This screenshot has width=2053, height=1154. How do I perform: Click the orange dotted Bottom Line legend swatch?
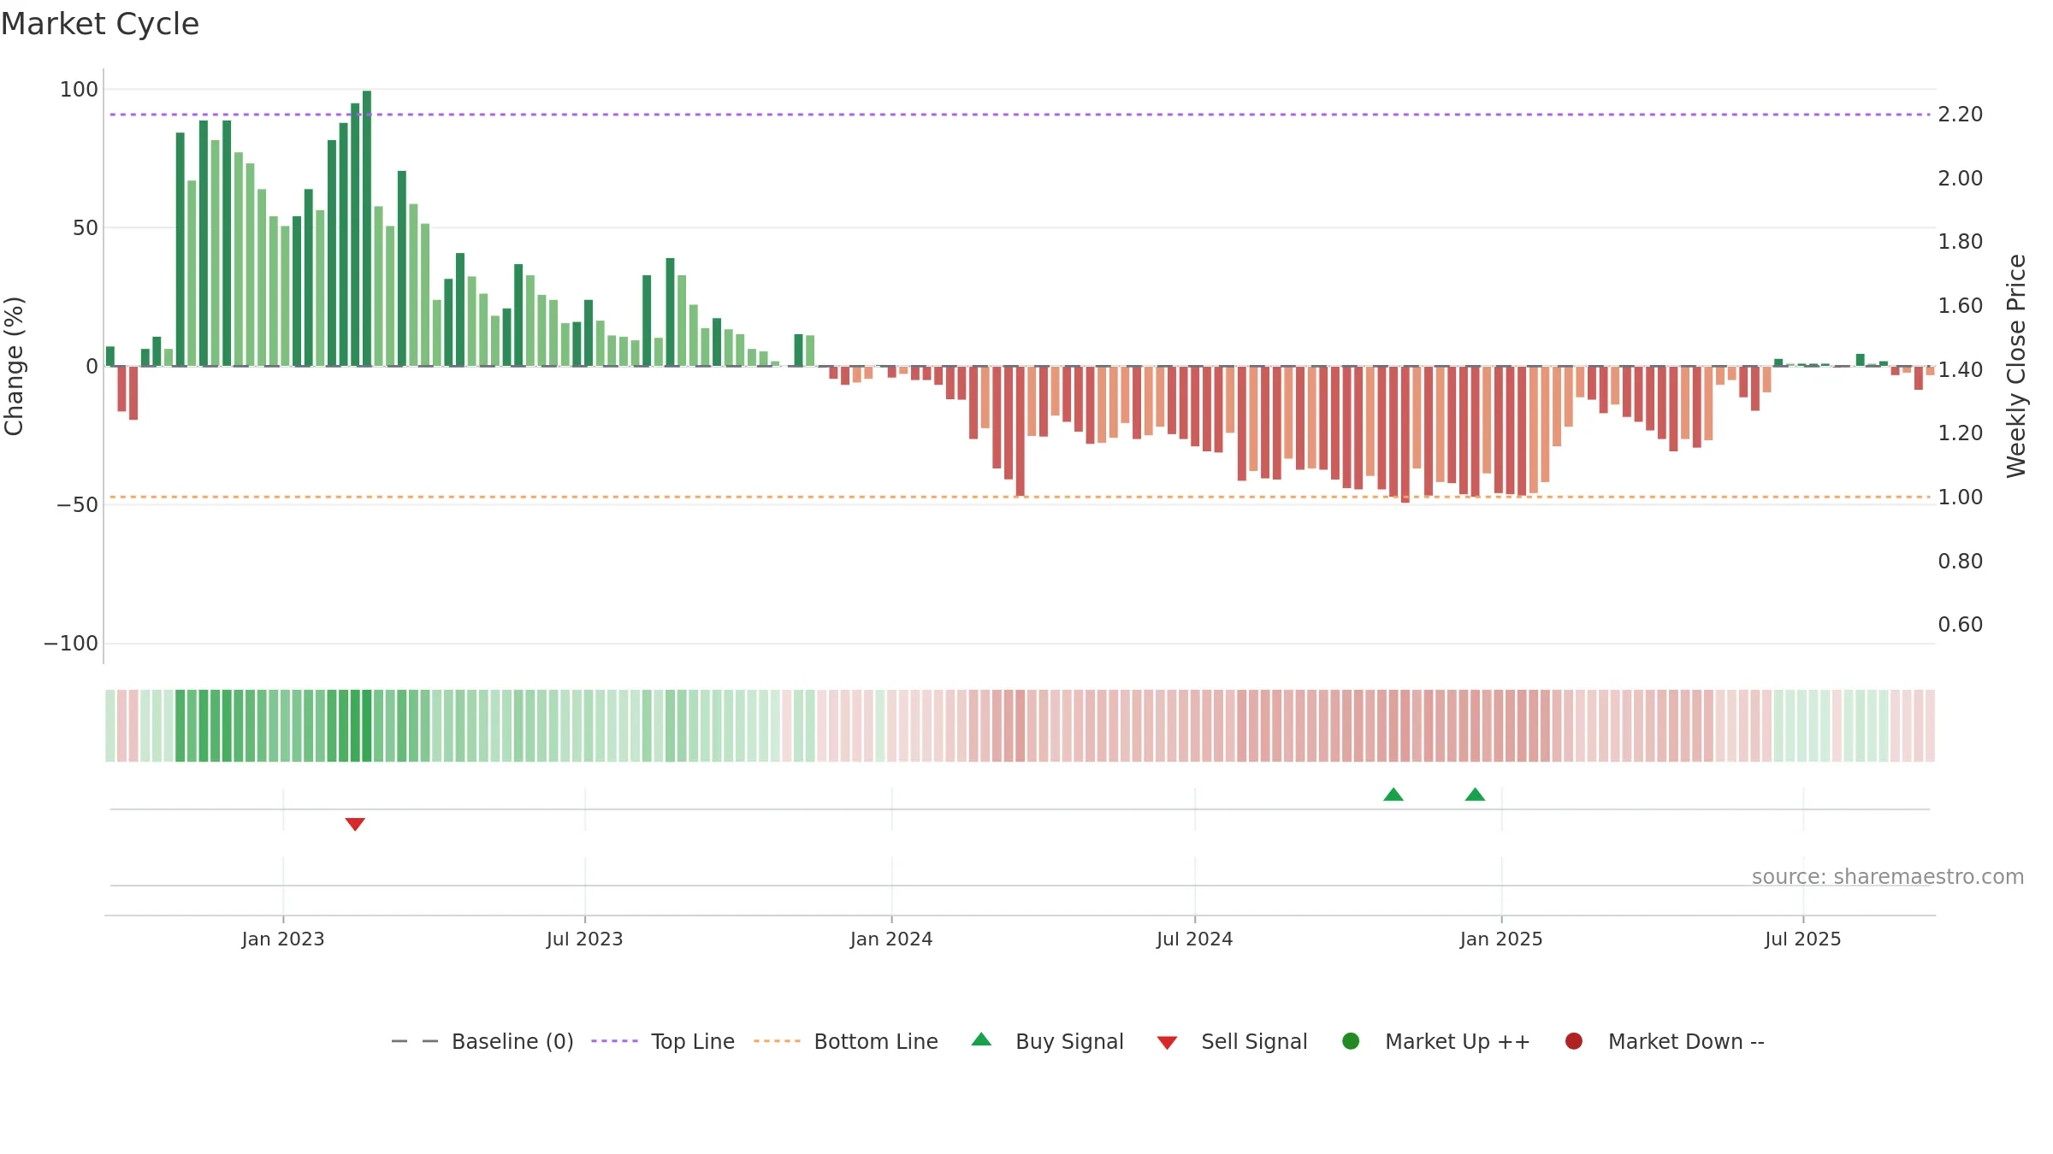777,1041
